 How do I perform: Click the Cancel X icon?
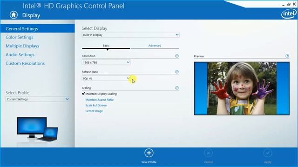click(208, 153)
